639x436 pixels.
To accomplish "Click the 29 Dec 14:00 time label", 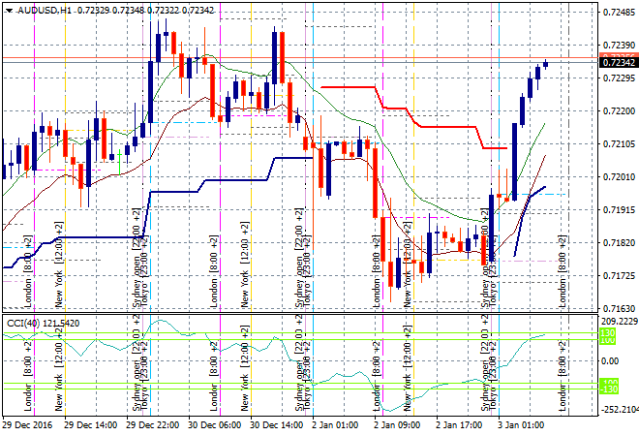I will [90, 425].
